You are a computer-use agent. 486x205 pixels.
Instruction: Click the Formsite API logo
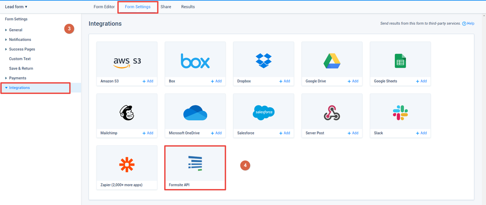(195, 163)
